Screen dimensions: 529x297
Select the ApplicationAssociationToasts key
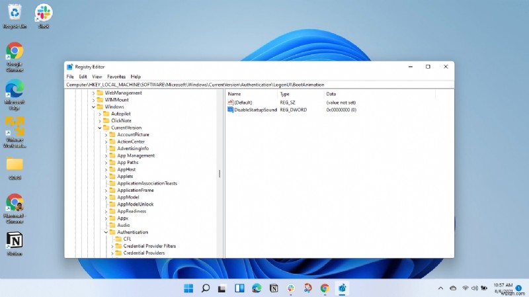(147, 183)
